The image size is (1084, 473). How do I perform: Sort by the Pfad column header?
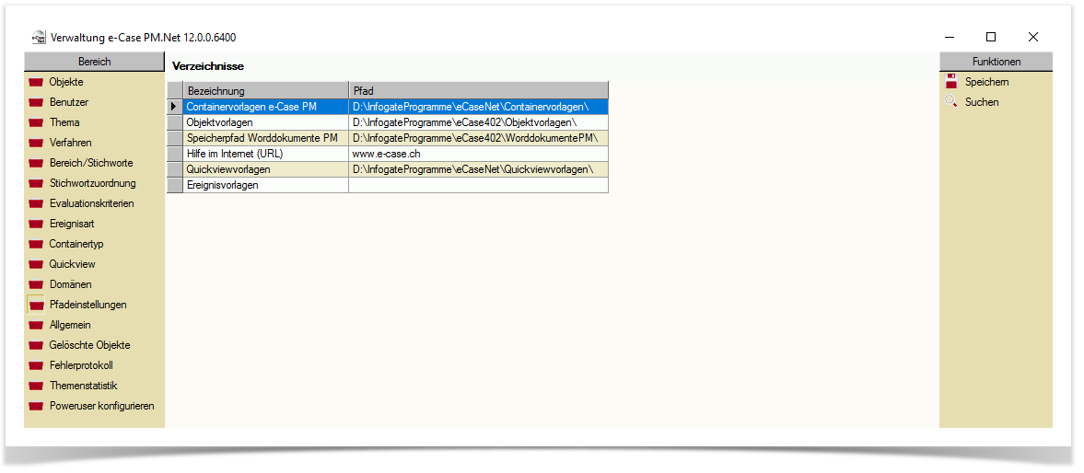[x=478, y=90]
